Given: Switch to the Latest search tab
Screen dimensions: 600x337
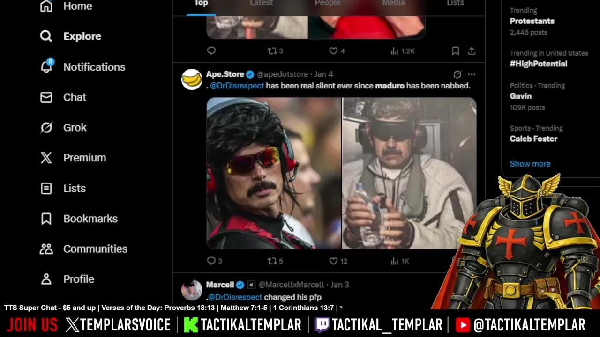Looking at the screenshot, I should coord(261,4).
